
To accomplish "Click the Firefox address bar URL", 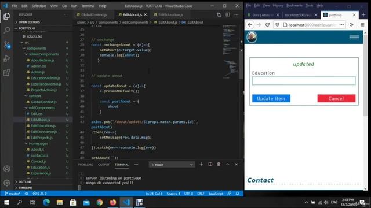I will pos(312,25).
